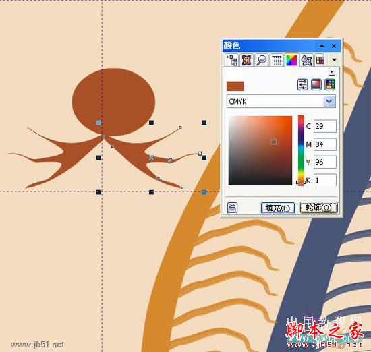
Task: Open the paint bucket docker tab
Action: coord(306,60)
